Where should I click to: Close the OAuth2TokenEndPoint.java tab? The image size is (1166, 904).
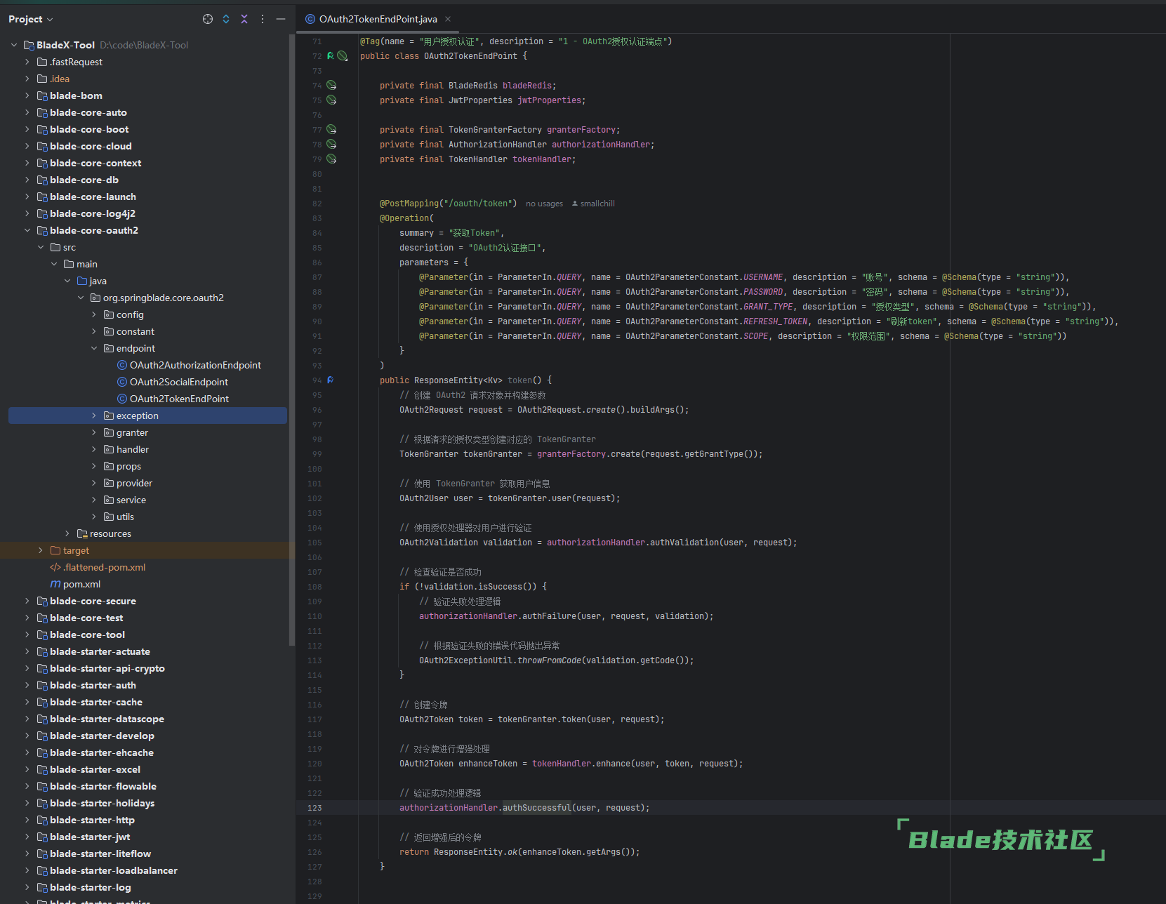[x=448, y=19]
